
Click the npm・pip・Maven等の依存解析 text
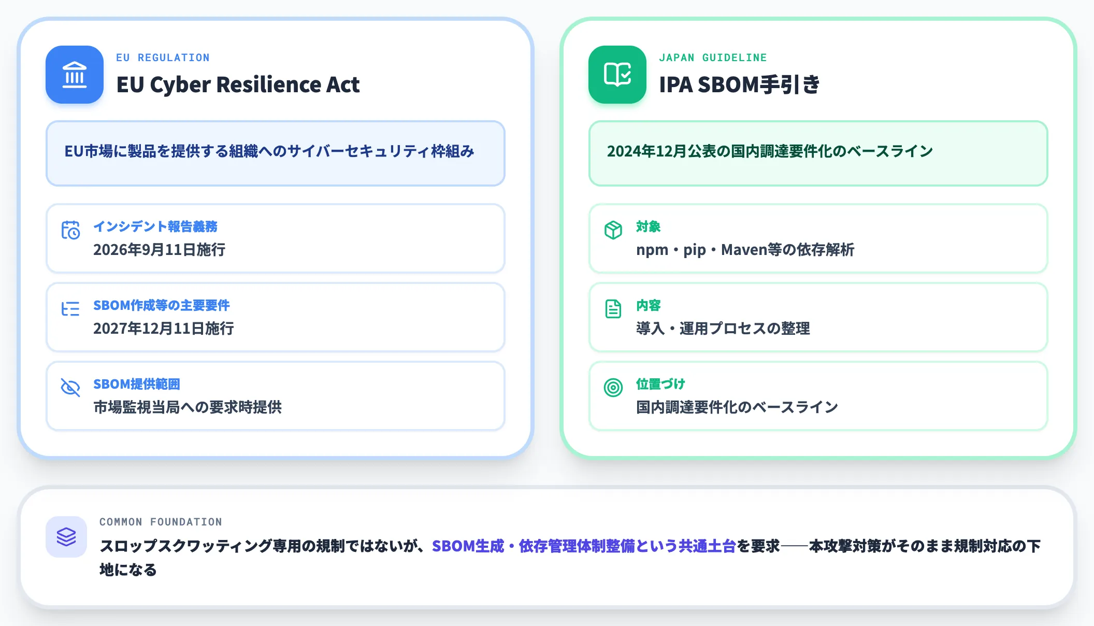[x=745, y=250]
